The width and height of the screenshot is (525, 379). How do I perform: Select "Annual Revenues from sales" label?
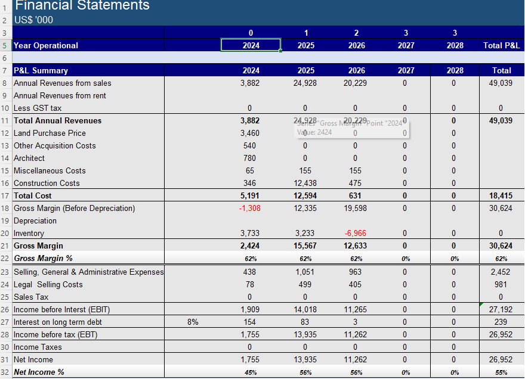(62, 83)
